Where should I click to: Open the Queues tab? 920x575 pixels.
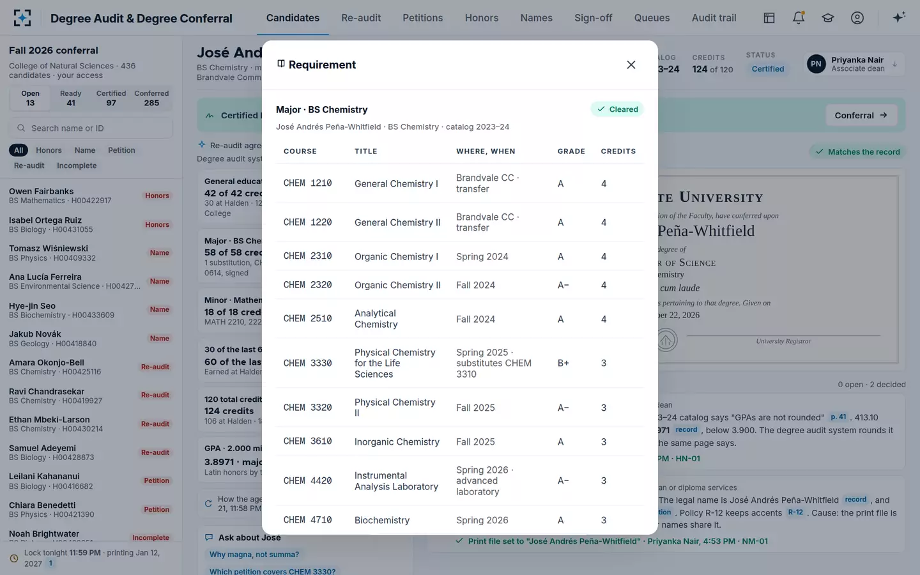pyautogui.click(x=652, y=18)
